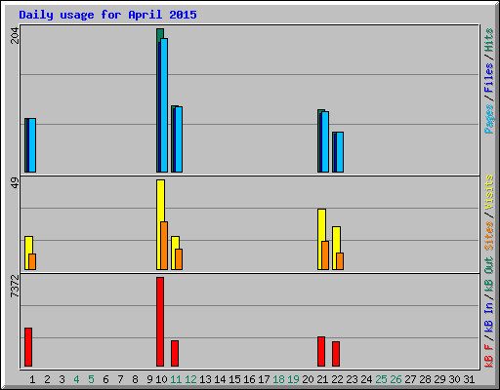The height and width of the screenshot is (390, 500).
Task: Click the yellow 'Visits' legend label
Action: click(x=489, y=192)
